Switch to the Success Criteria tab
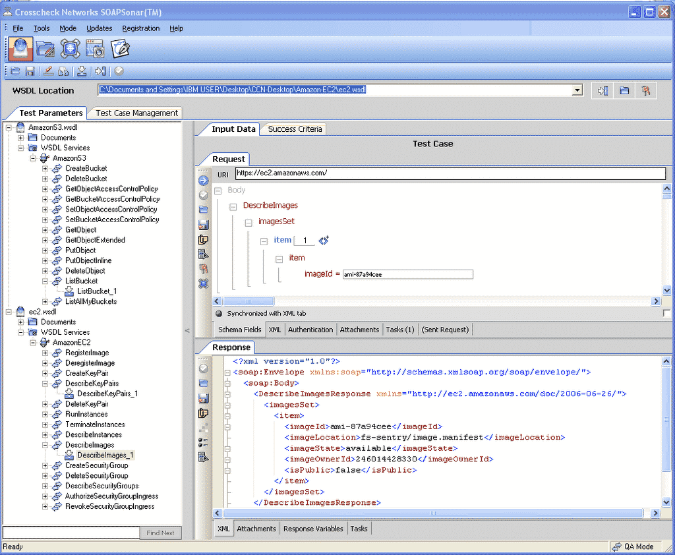Image resolution: width=675 pixels, height=555 pixels. [295, 129]
